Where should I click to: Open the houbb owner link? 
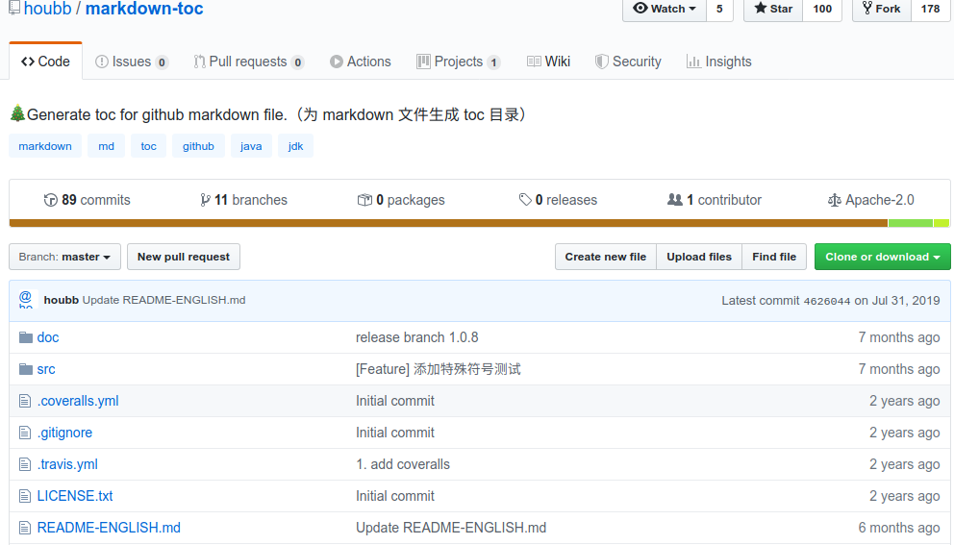47,9
